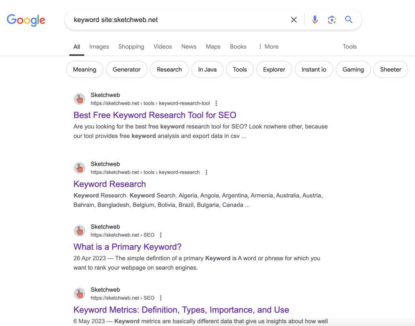The image size is (415, 326).
Task: Click the Google logo
Action: (26, 20)
